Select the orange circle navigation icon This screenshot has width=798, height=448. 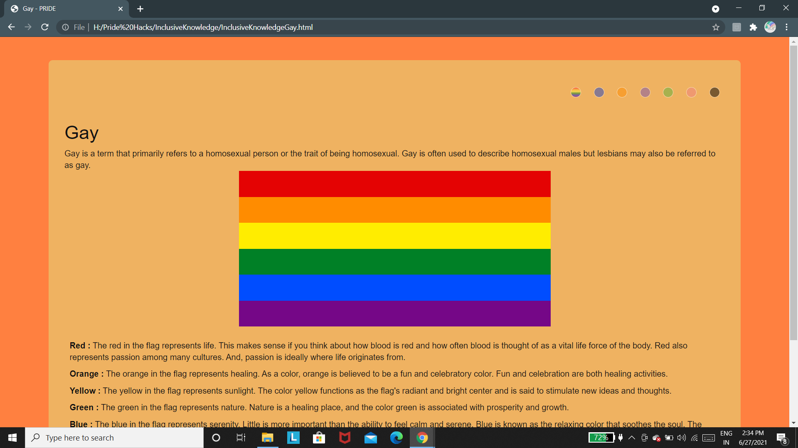622,92
